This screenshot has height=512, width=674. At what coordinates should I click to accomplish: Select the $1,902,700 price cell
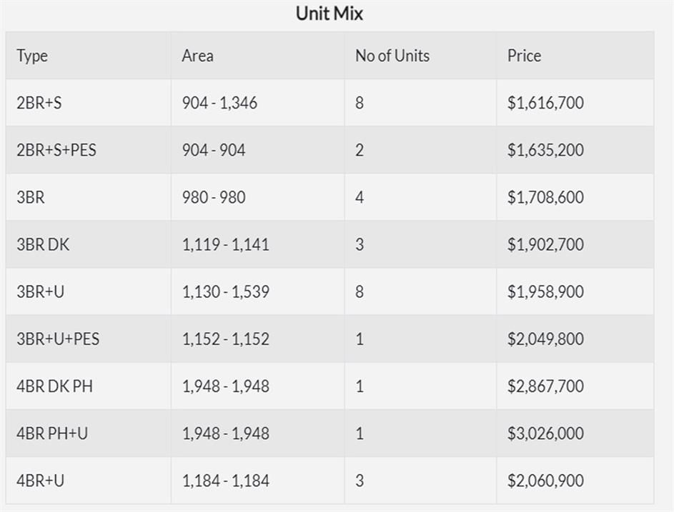[545, 244]
